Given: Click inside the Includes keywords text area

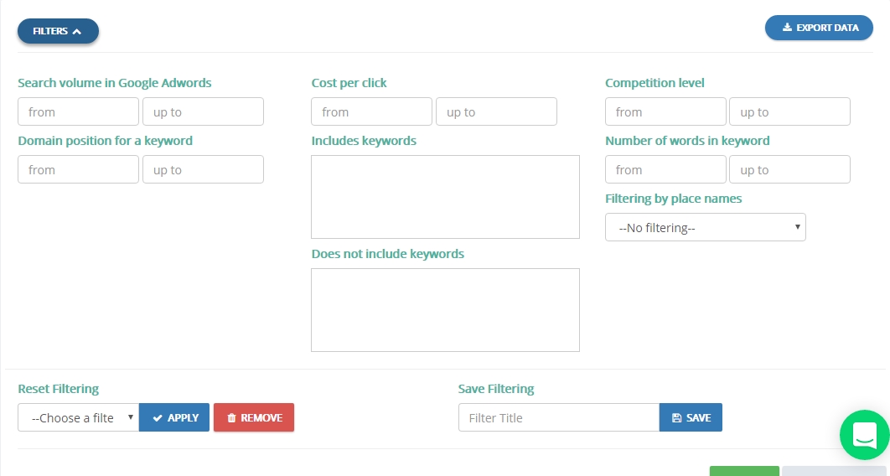Looking at the screenshot, I should [446, 197].
